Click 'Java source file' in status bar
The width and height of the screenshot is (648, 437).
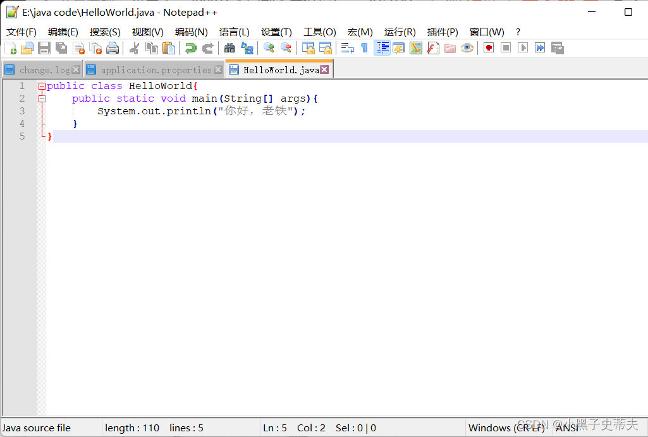(37, 428)
